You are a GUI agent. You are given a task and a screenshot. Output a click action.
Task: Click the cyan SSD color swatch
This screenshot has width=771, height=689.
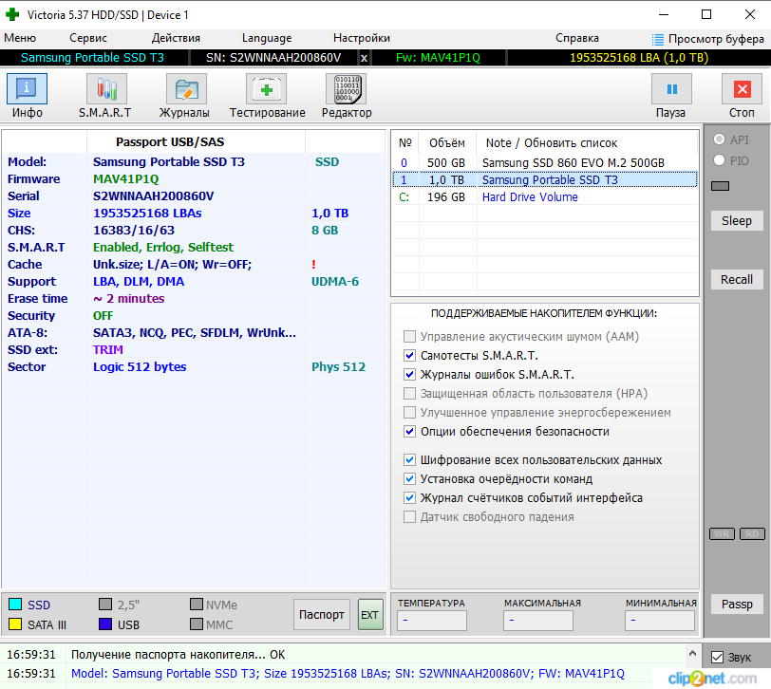(x=15, y=604)
